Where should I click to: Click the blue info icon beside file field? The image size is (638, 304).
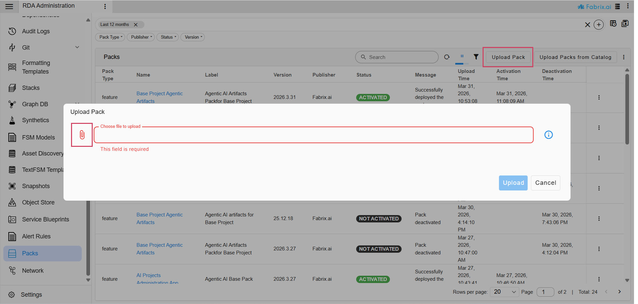[549, 135]
